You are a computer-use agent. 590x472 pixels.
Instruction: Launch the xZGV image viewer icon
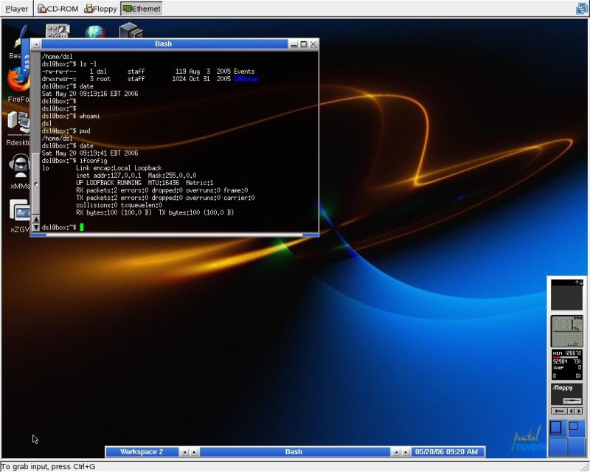click(x=18, y=209)
